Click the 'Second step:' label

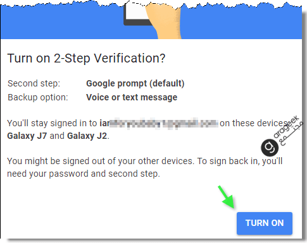click(x=34, y=83)
